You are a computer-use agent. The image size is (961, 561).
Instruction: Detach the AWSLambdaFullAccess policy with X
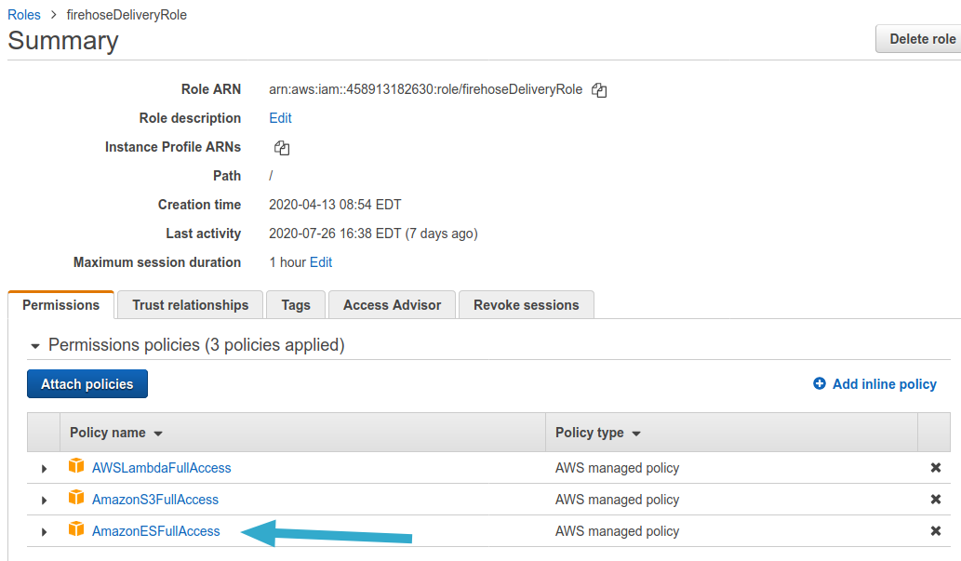[935, 468]
